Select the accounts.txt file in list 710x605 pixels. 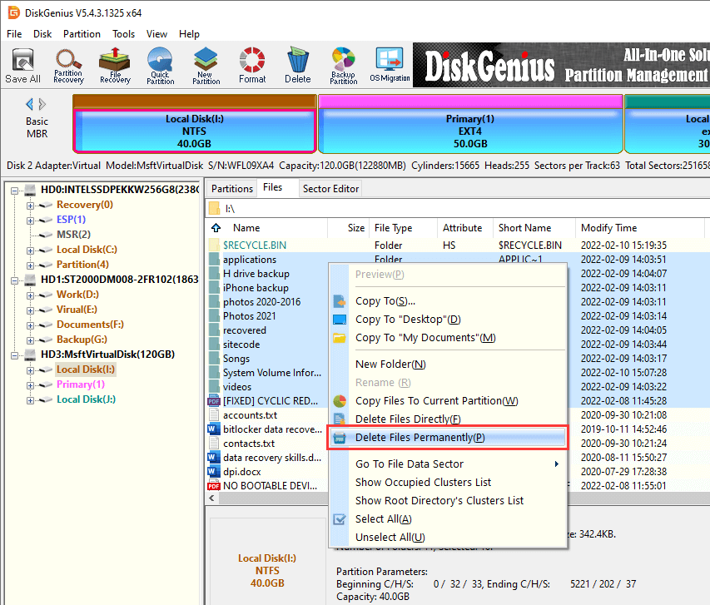250,415
